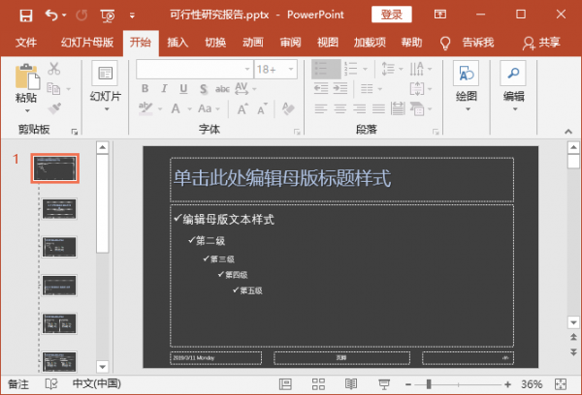This screenshot has width=582, height=395.
Task: Click the Save icon in quick access toolbar
Action: 26,15
